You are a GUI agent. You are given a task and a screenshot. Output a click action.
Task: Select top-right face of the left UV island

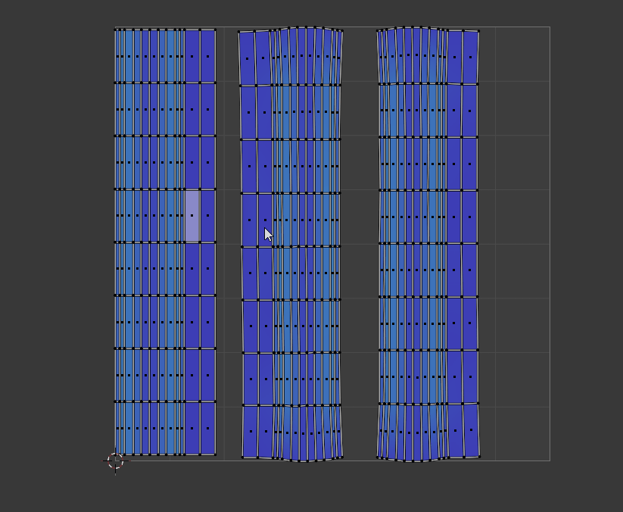point(208,56)
